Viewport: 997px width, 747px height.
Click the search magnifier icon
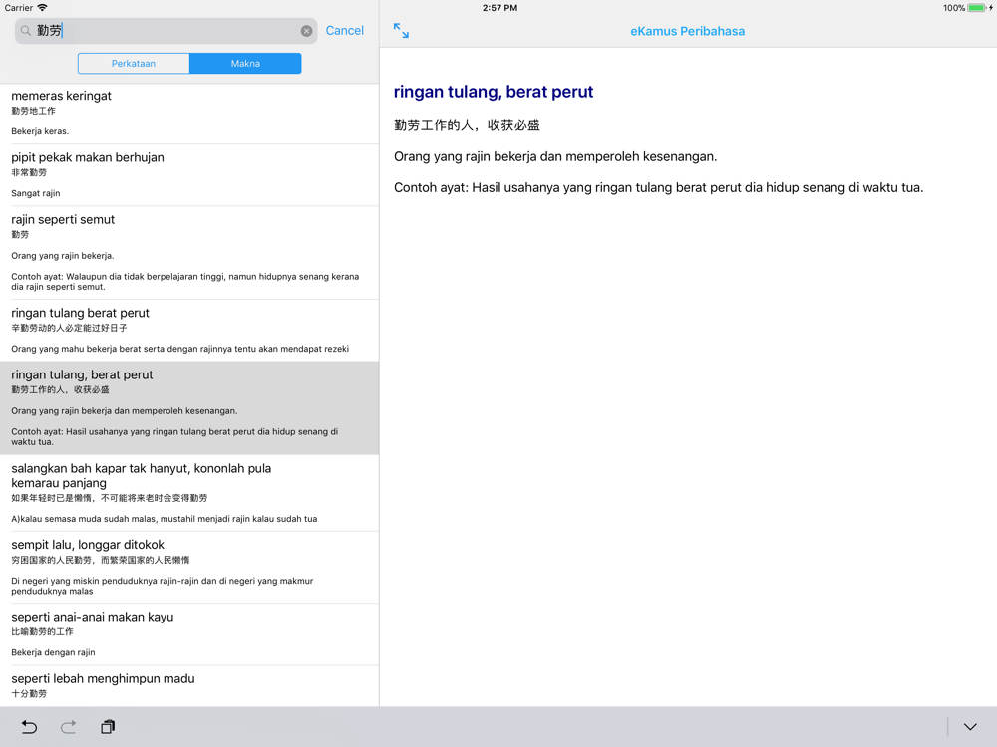point(26,31)
